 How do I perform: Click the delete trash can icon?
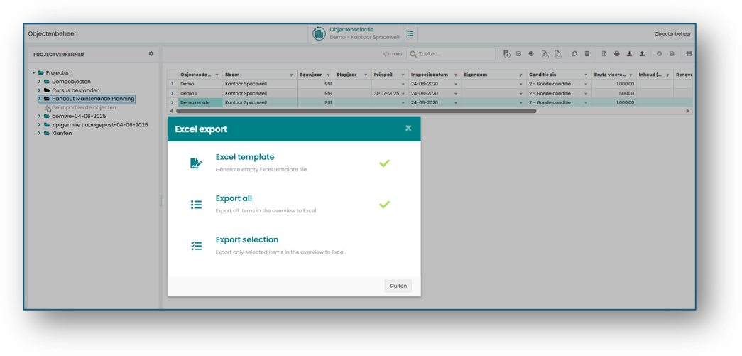point(586,54)
